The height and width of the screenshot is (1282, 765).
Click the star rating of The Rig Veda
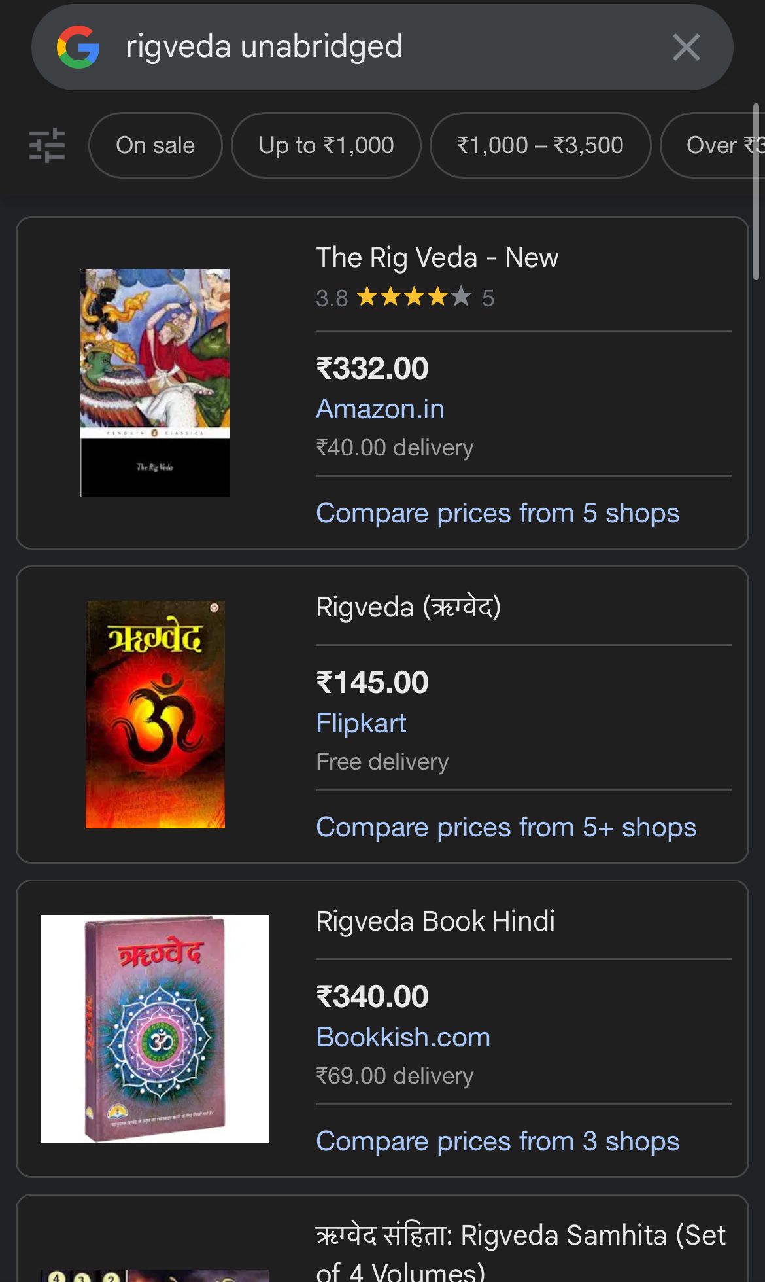coord(414,298)
